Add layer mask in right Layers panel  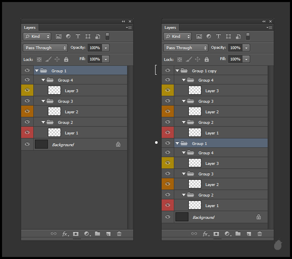tap(216, 234)
